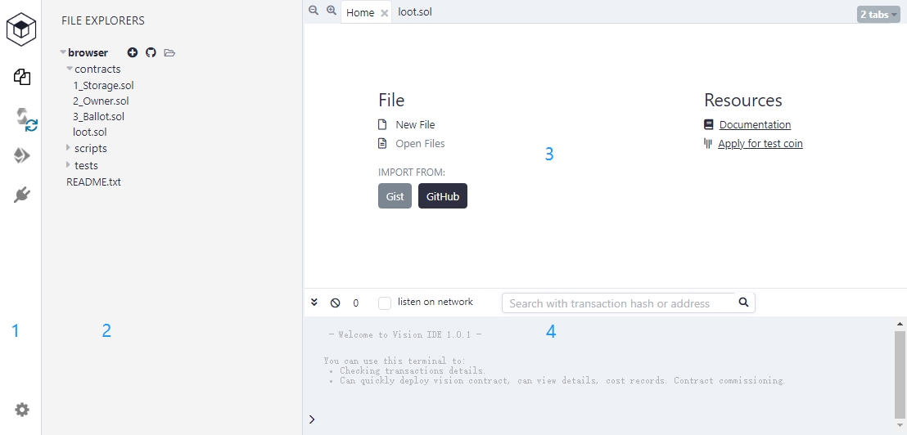Click the open folder icon beside browser

(x=169, y=53)
